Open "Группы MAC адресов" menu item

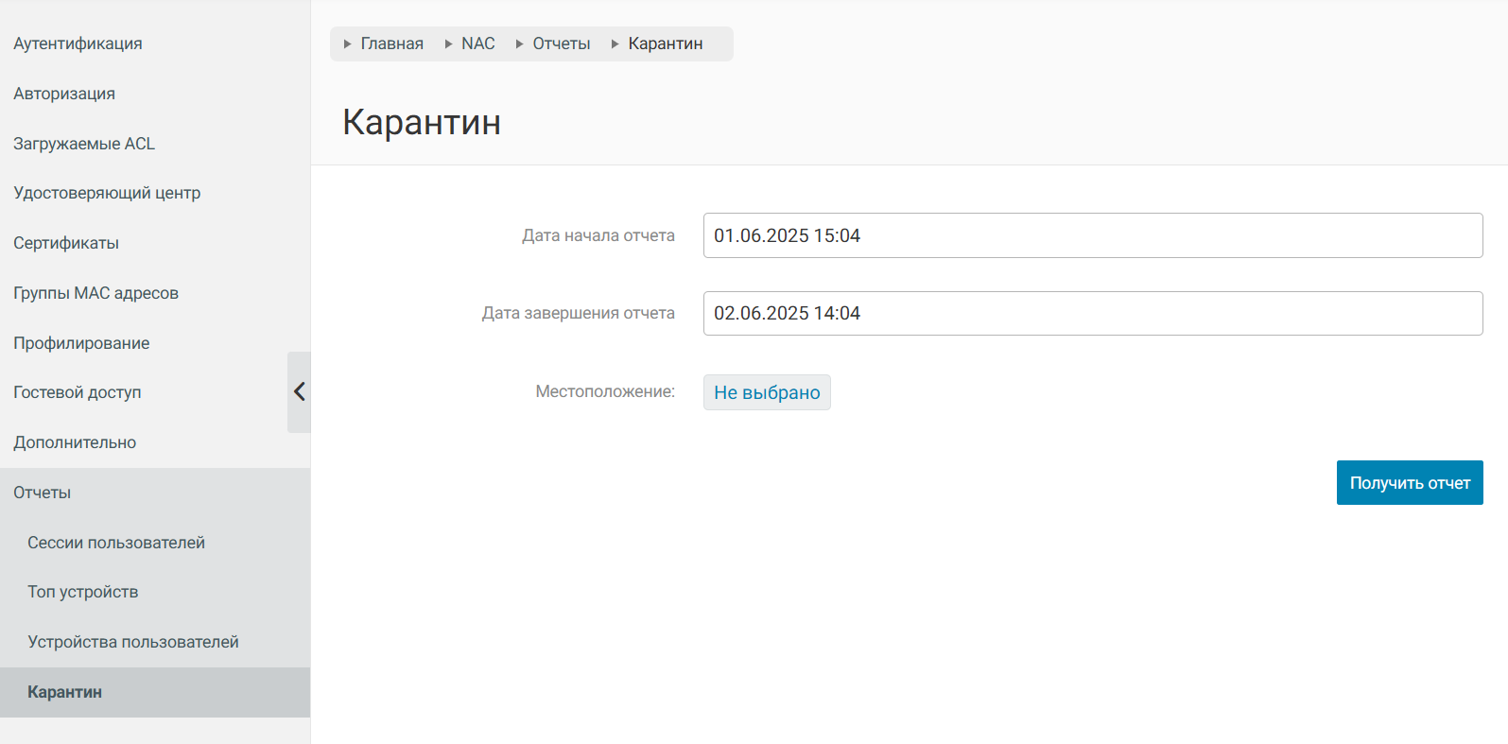tap(95, 293)
